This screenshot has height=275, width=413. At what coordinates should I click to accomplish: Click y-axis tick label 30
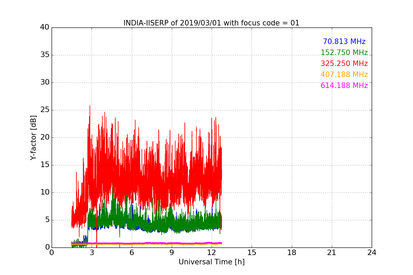point(45,82)
